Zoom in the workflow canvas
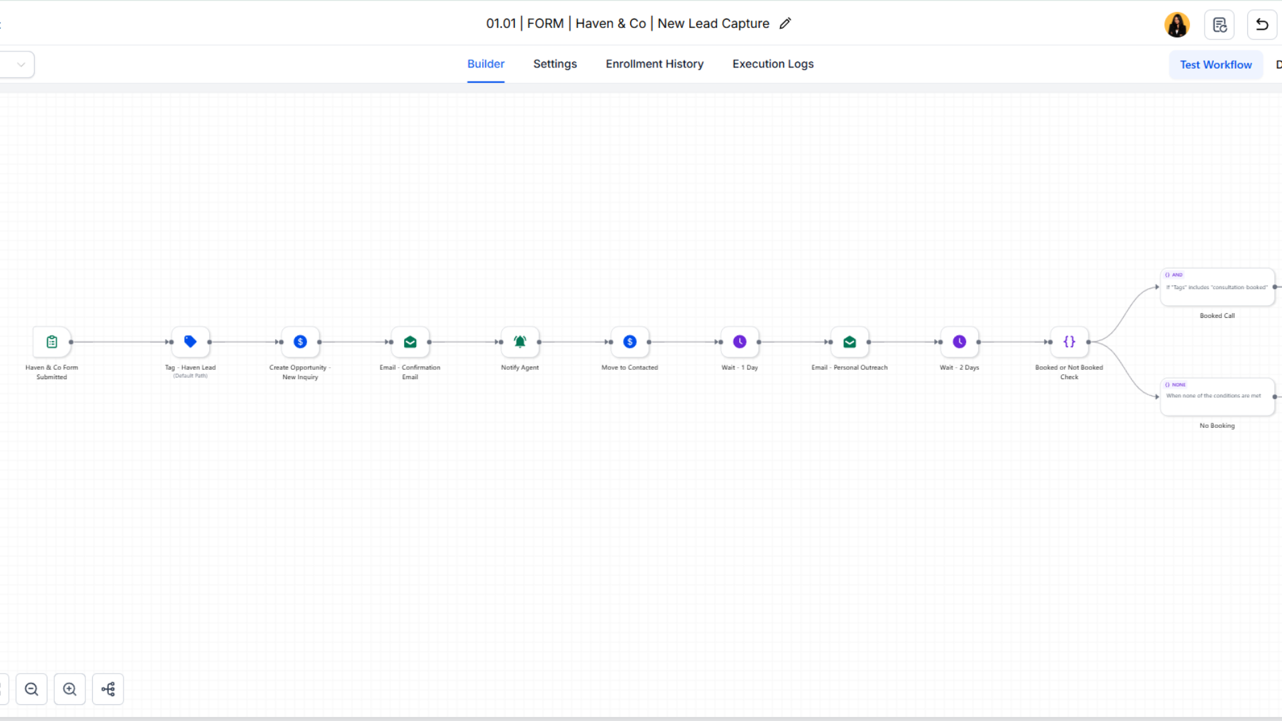This screenshot has height=721, width=1282. 69,689
